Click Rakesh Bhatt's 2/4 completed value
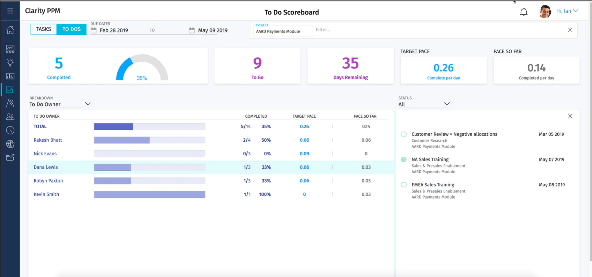 (x=247, y=140)
